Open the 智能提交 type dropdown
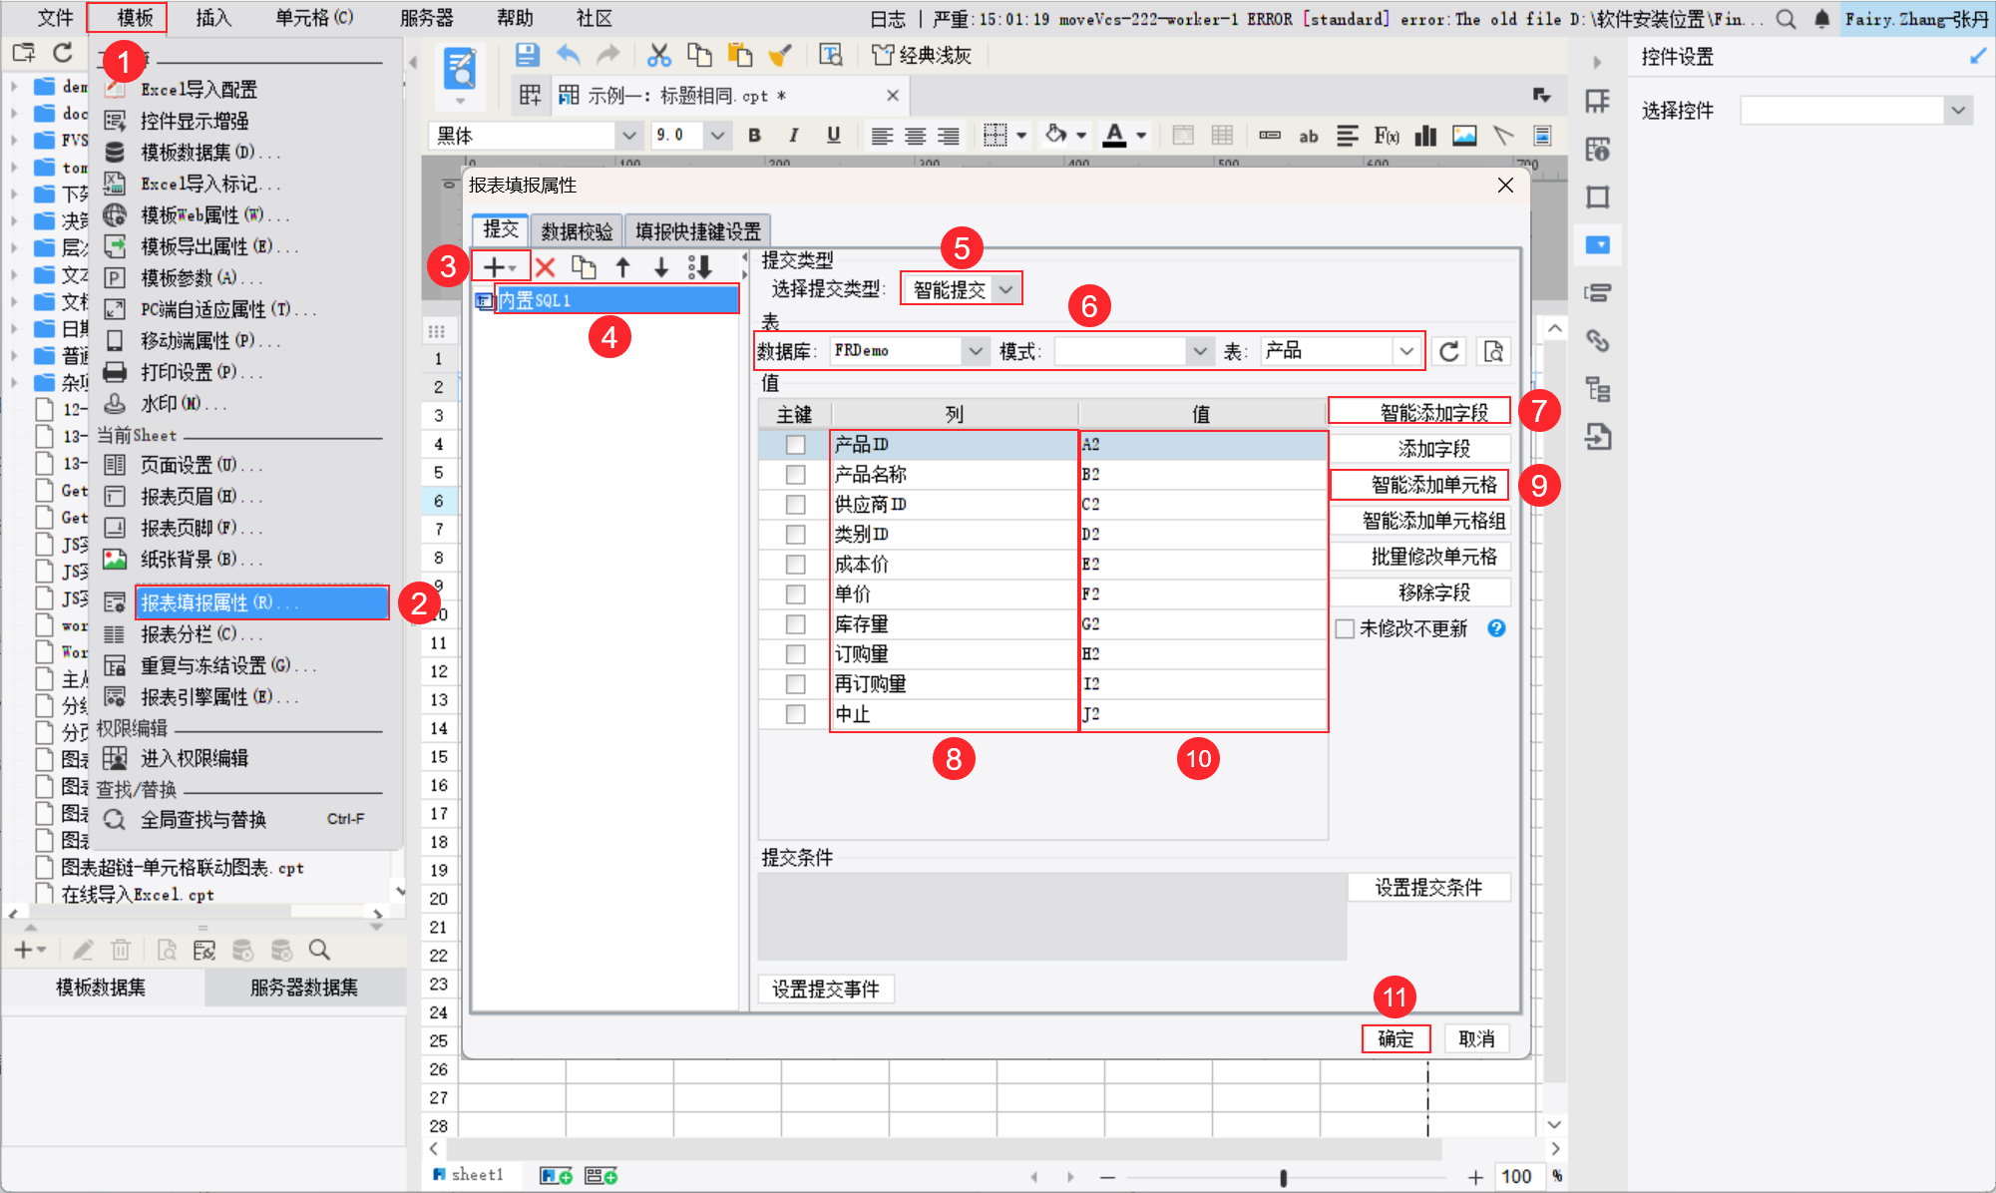This screenshot has height=1193, width=1996. coord(1006,289)
